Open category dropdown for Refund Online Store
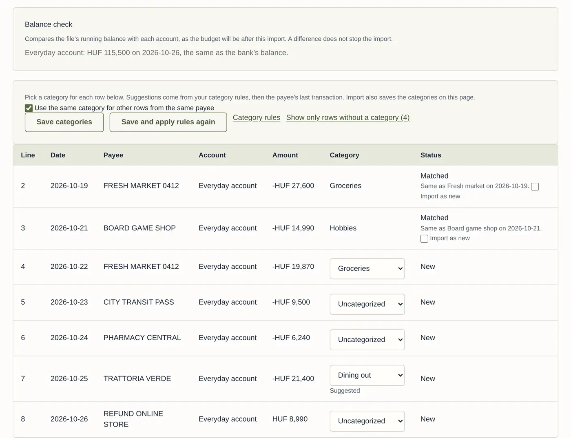Screen dimensions: 571x438 click(x=367, y=421)
